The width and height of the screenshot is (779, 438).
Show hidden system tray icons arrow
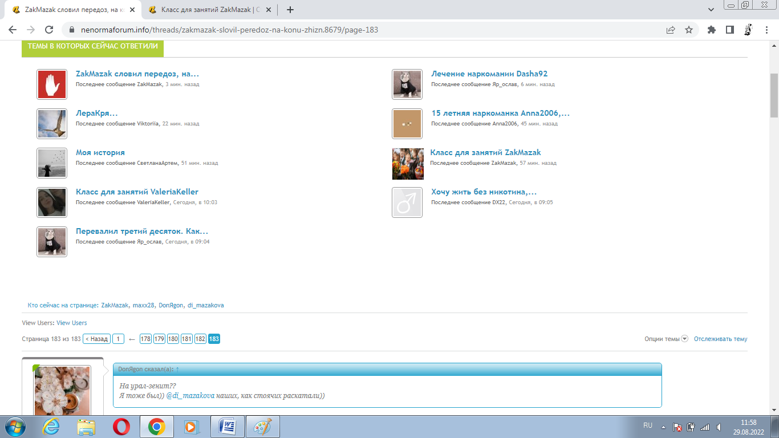663,427
